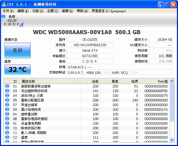Click status orb for attribute 05
This screenshot has width=178, height=146.
pos(7,100)
